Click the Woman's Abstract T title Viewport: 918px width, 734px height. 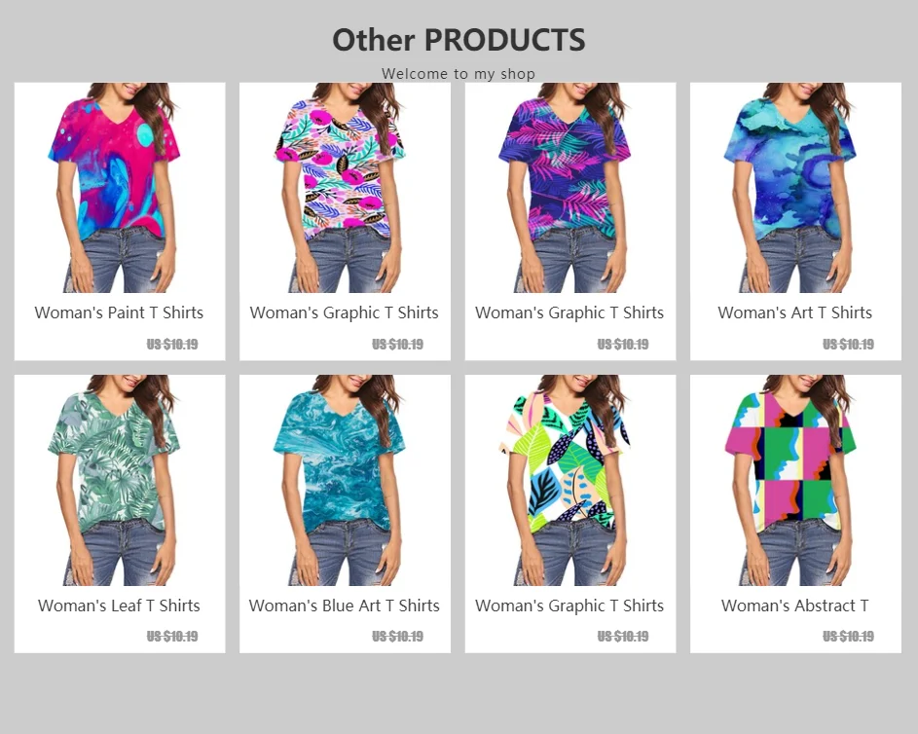[x=795, y=606]
